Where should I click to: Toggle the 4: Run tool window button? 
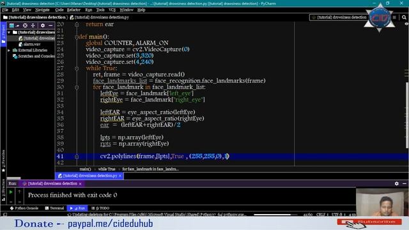coord(77,208)
